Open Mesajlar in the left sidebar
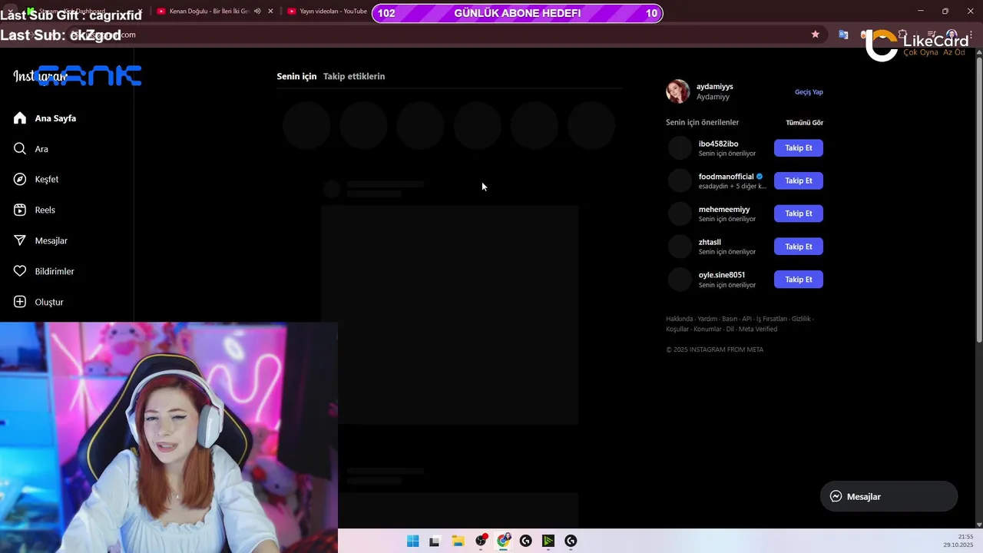This screenshot has width=983, height=553. click(40, 240)
